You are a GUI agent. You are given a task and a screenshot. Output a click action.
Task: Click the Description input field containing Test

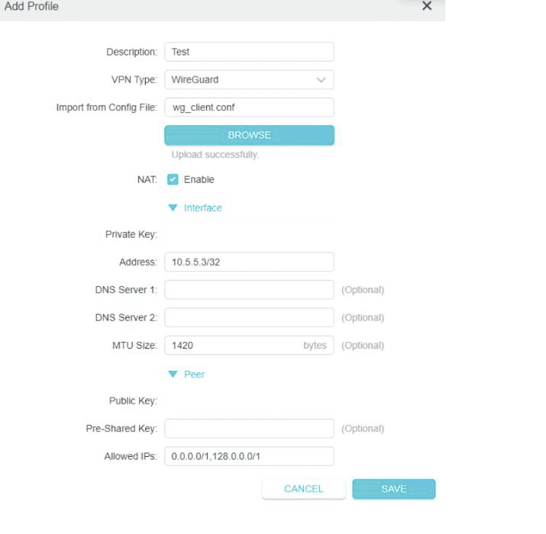(249, 52)
